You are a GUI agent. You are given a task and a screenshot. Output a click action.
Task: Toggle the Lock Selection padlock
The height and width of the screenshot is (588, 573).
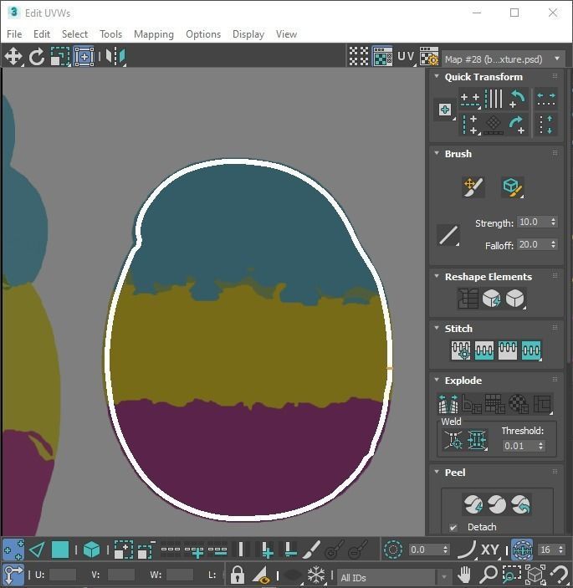(x=237, y=575)
